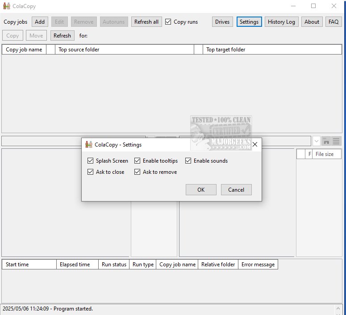
Task: Confirm settings with OK
Action: click(201, 190)
